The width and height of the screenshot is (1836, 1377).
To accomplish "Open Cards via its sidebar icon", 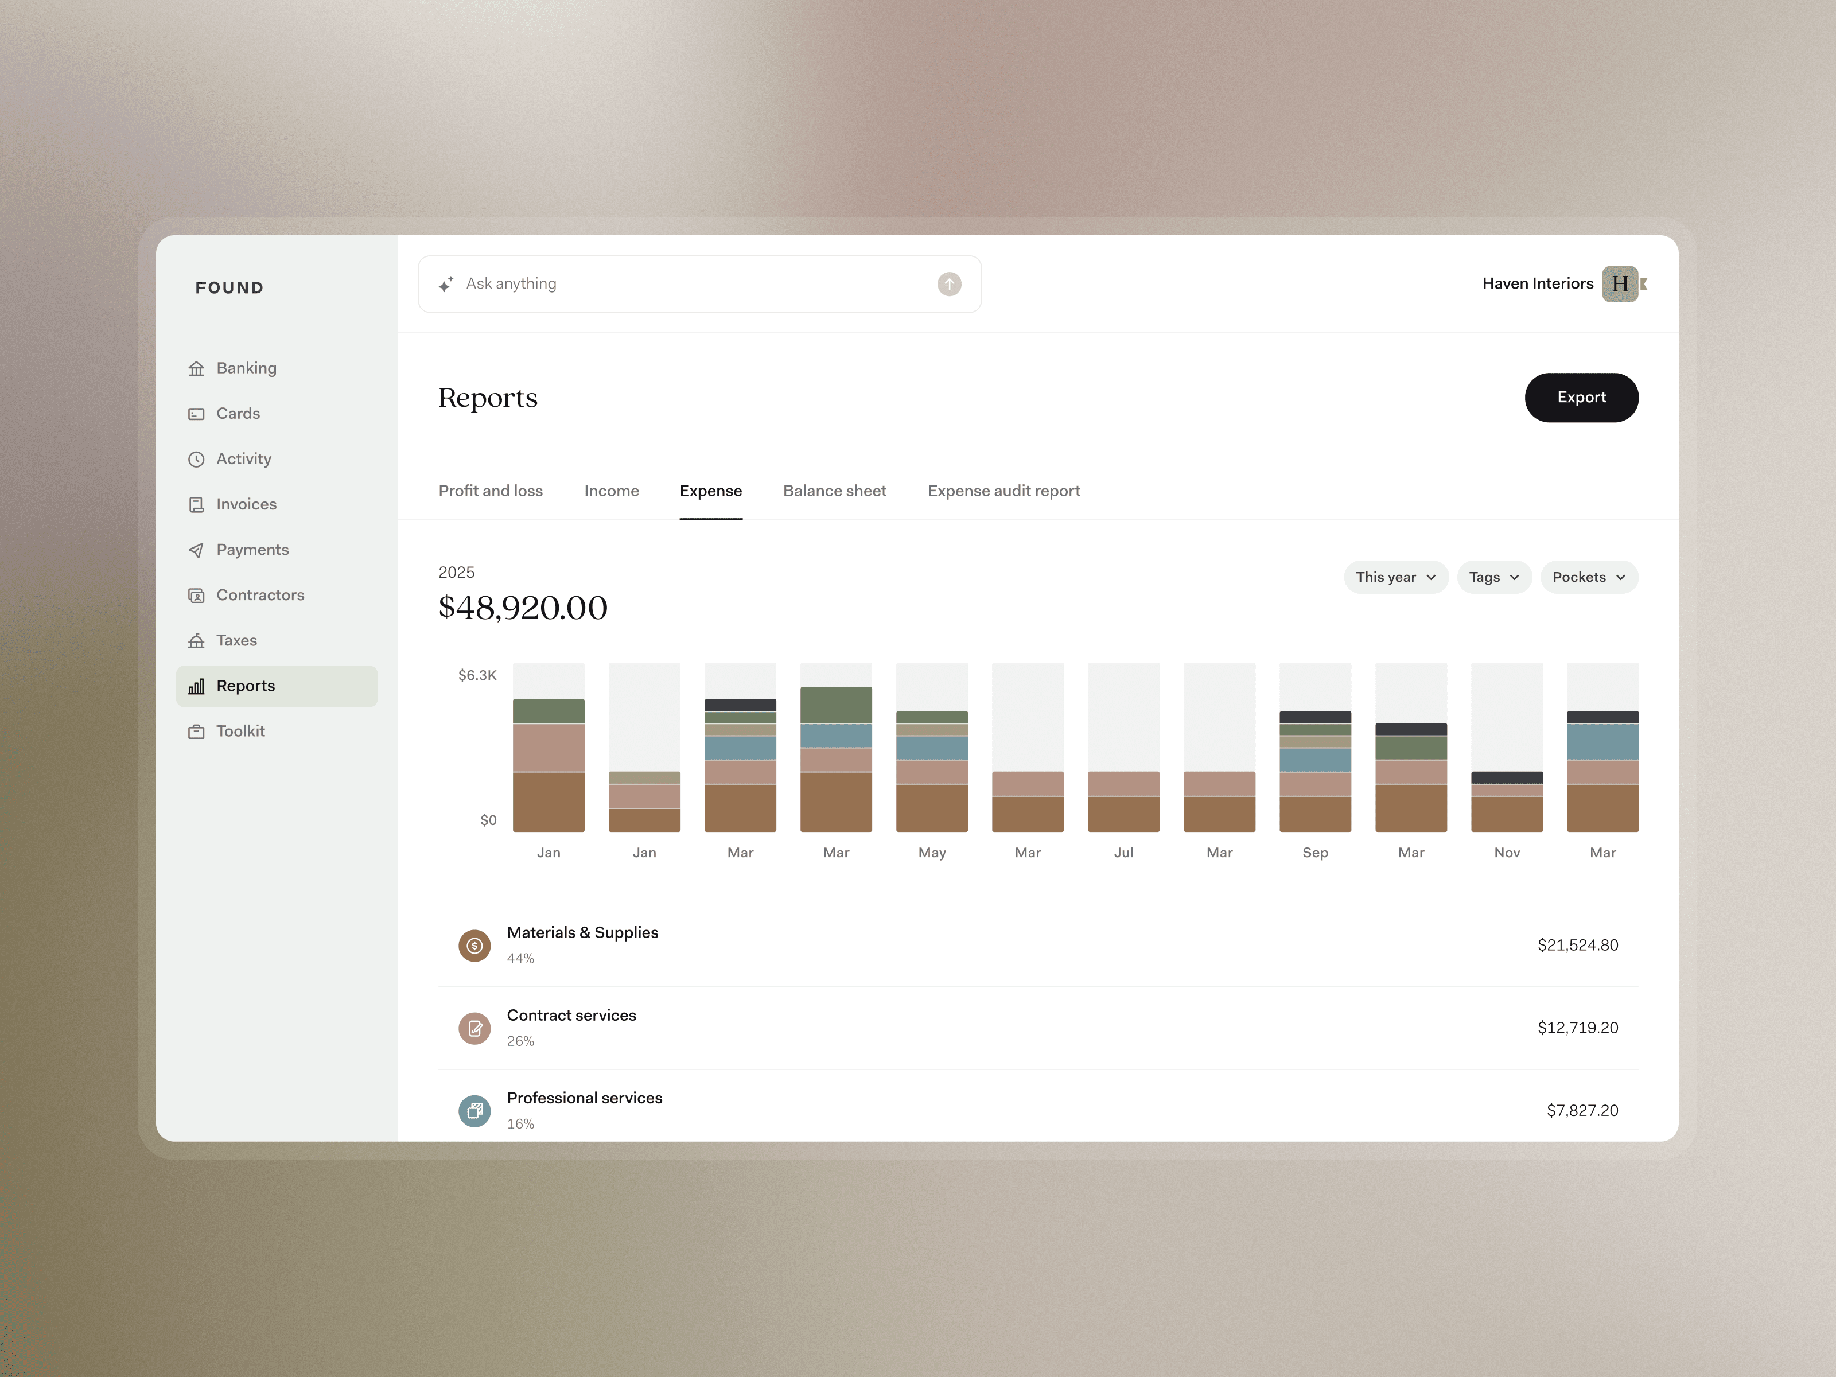I will (196, 414).
